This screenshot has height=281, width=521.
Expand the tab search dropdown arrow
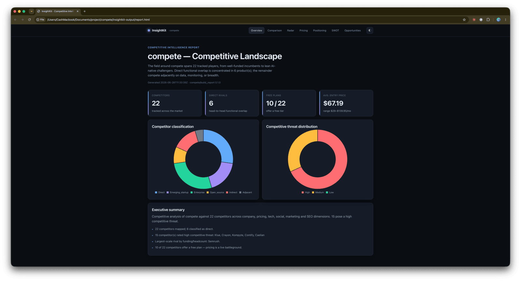pyautogui.click(x=32, y=11)
